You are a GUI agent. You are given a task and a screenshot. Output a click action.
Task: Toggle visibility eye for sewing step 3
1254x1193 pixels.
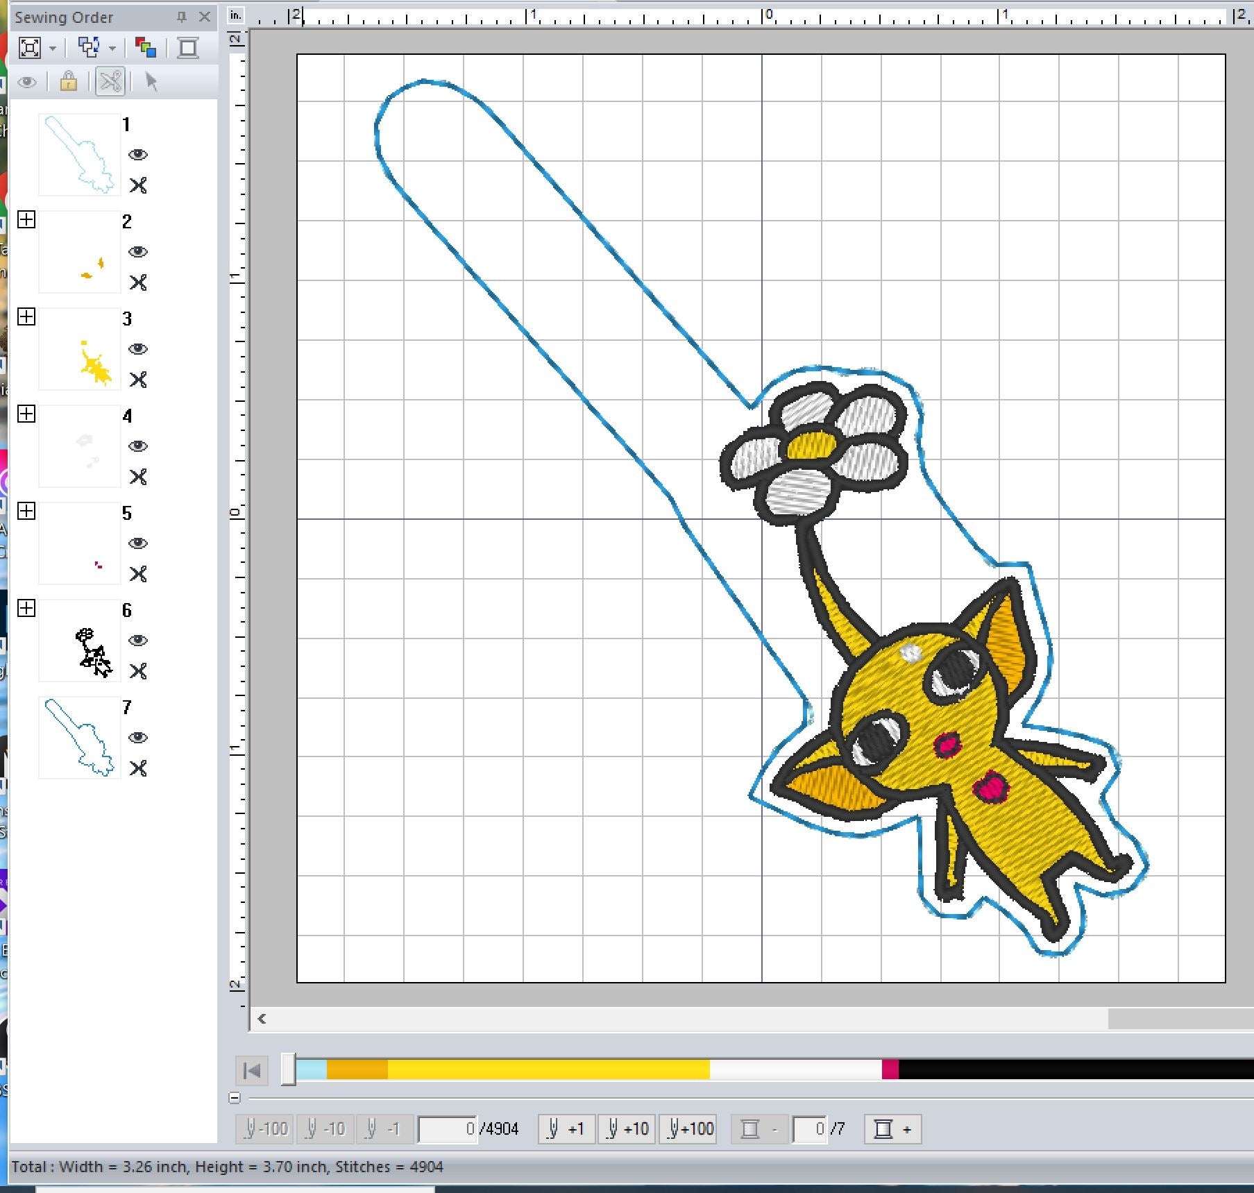(x=138, y=349)
